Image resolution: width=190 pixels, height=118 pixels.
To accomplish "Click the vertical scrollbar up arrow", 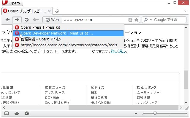I will [186, 27].
